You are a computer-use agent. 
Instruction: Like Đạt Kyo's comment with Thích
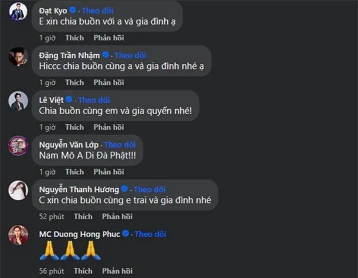coord(74,37)
